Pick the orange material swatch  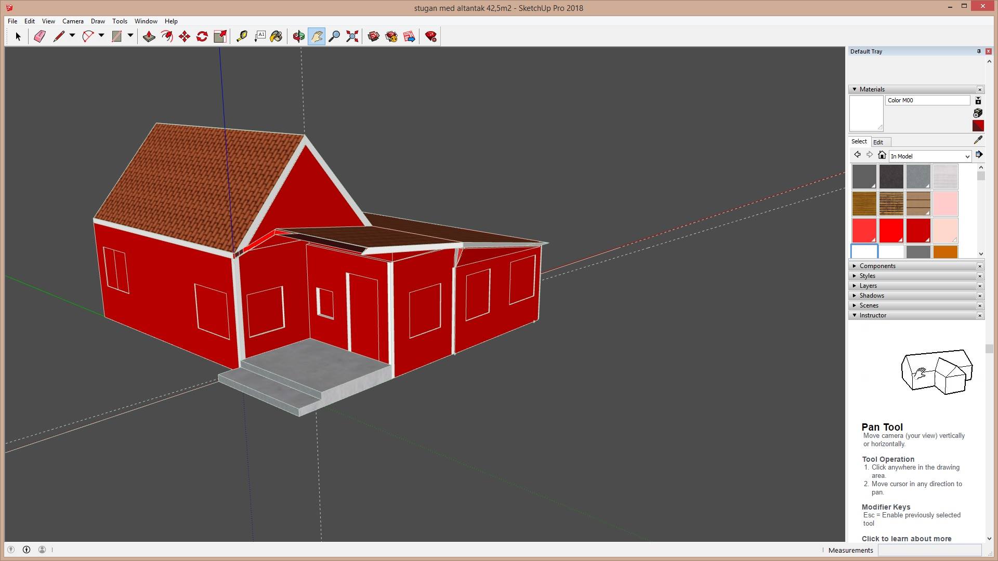[x=945, y=251]
